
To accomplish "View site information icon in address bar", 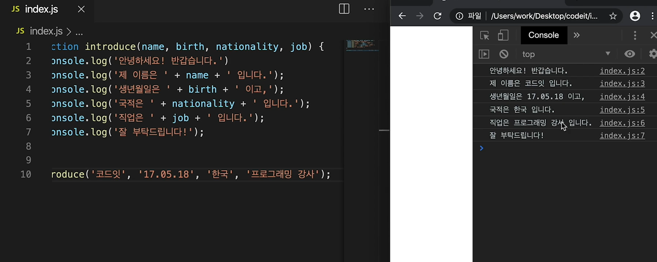I will click(x=459, y=16).
